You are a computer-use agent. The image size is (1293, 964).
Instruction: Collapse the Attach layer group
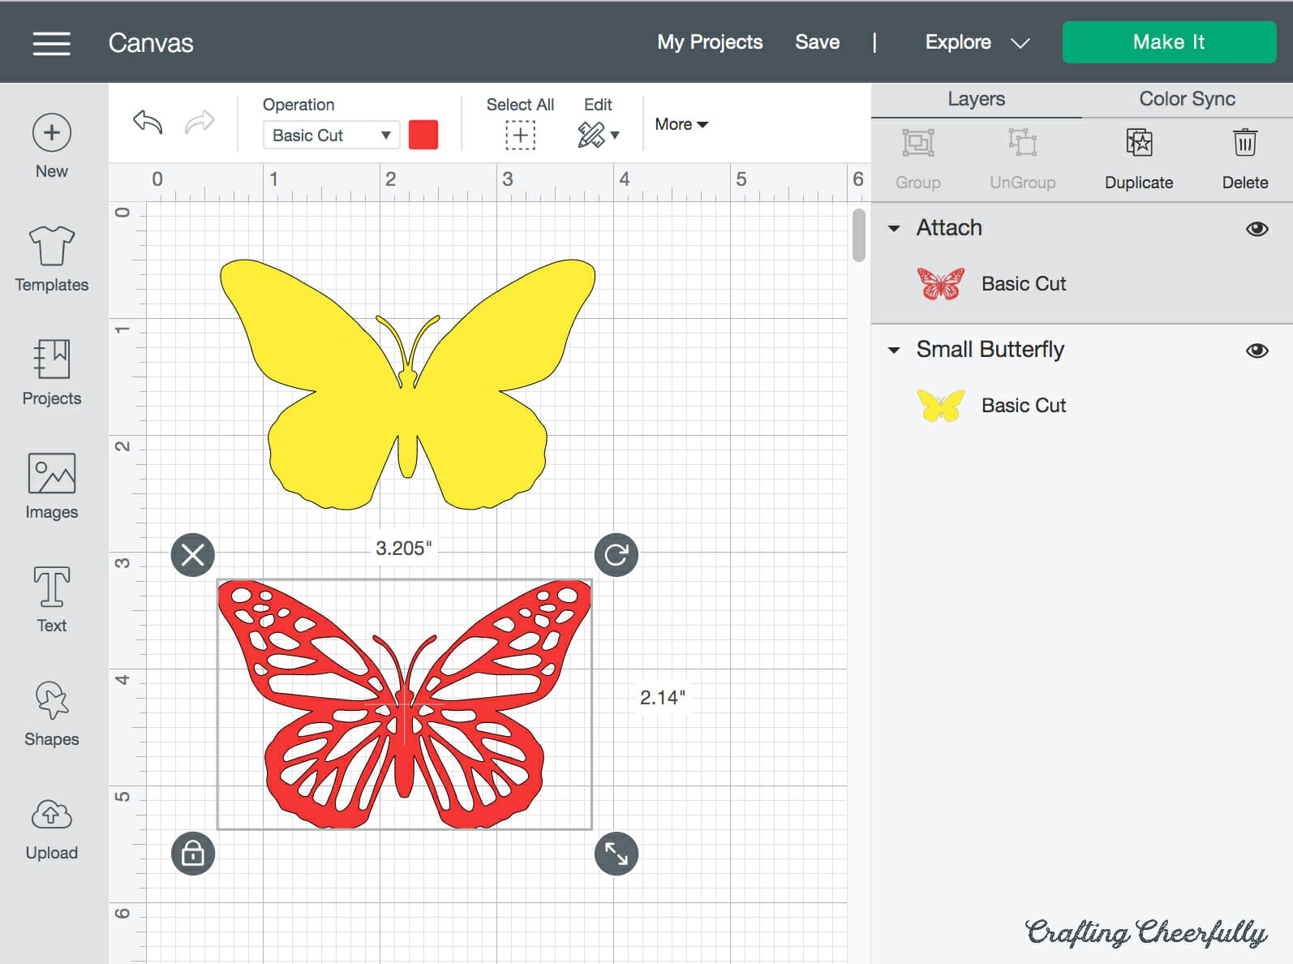(x=894, y=229)
